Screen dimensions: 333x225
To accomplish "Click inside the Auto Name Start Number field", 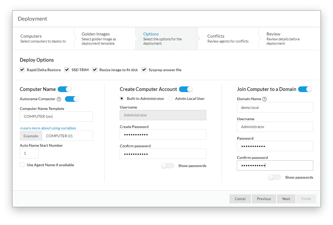I will (x=29, y=153).
